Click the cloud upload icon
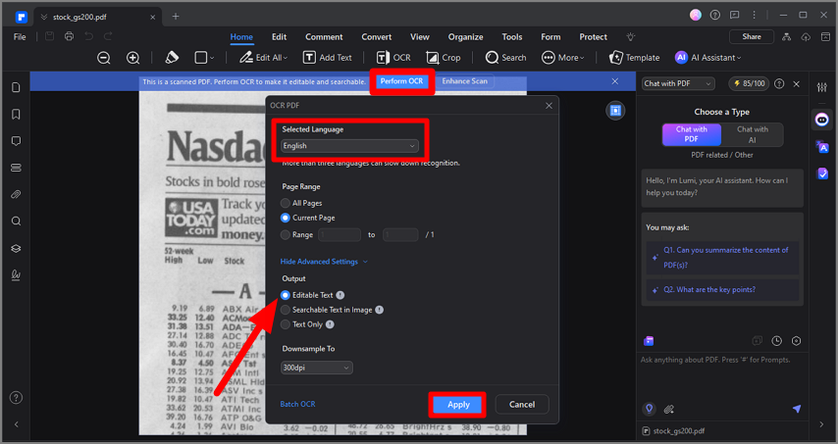Viewport: 838px width, 444px height. (806, 37)
